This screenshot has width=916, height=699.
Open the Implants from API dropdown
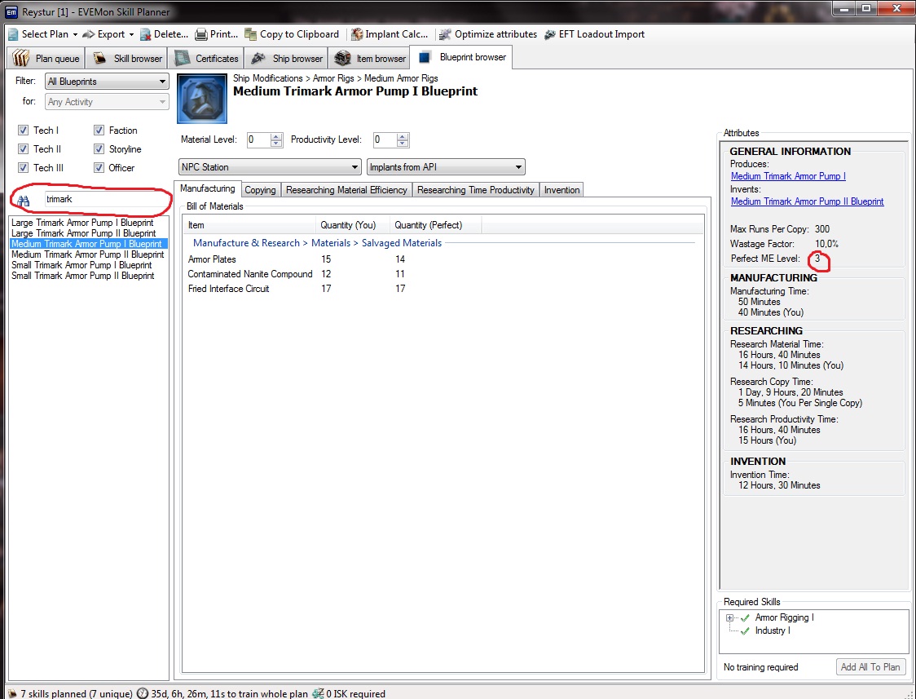446,167
